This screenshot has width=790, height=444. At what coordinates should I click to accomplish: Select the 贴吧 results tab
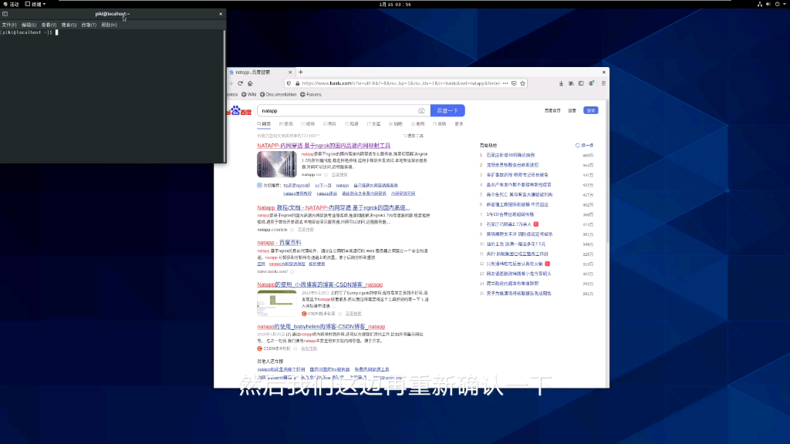point(396,124)
